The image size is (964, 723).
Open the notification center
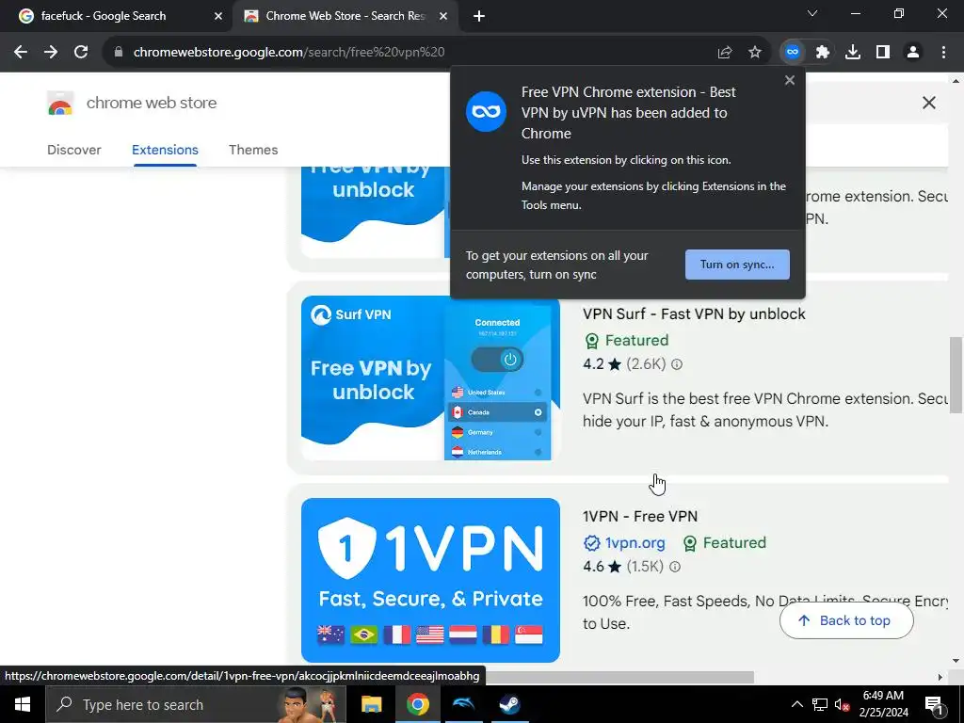[935, 704]
